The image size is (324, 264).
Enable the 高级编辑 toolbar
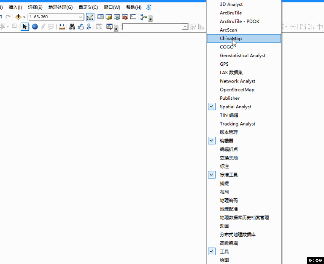tap(244, 243)
